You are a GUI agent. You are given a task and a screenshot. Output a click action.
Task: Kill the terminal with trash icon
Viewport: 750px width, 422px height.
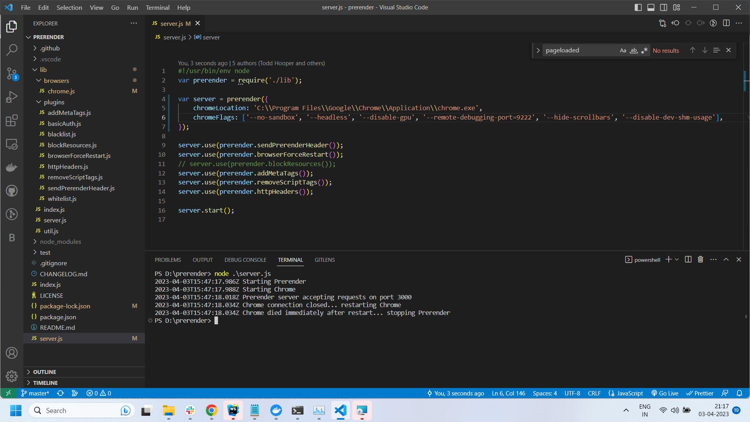click(x=700, y=259)
